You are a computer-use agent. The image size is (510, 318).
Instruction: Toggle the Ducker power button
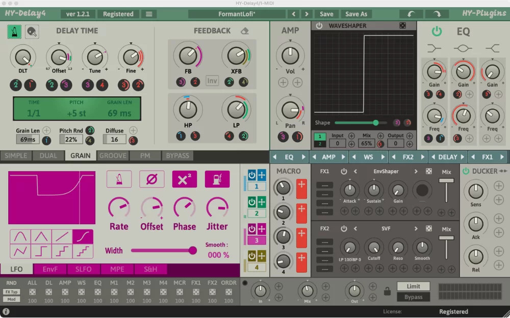465,171
